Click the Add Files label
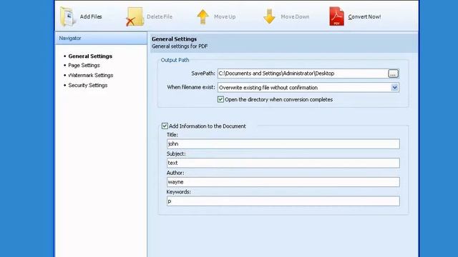 click(91, 17)
